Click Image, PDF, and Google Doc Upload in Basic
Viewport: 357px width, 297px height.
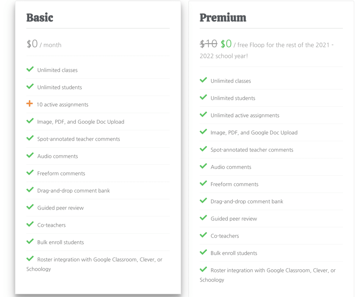pos(81,122)
